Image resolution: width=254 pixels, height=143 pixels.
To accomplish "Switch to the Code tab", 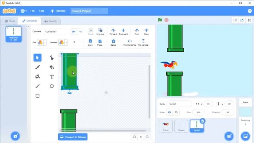I will coord(10,21).
